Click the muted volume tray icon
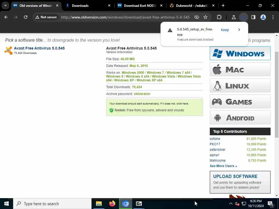The width and height of the screenshot is (279, 209). [x=237, y=204]
